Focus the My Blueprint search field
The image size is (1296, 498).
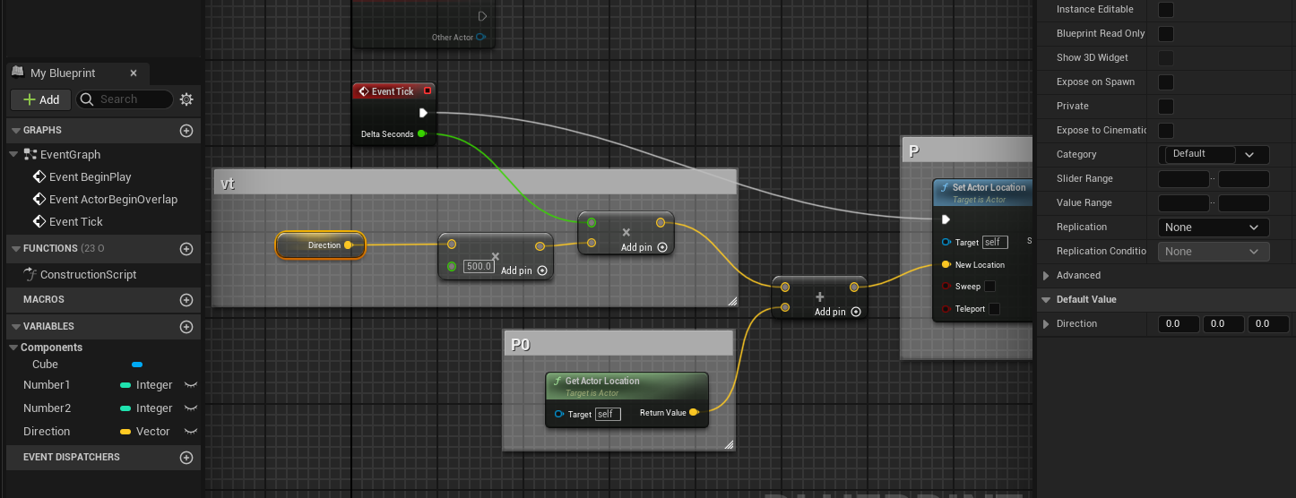(x=125, y=99)
